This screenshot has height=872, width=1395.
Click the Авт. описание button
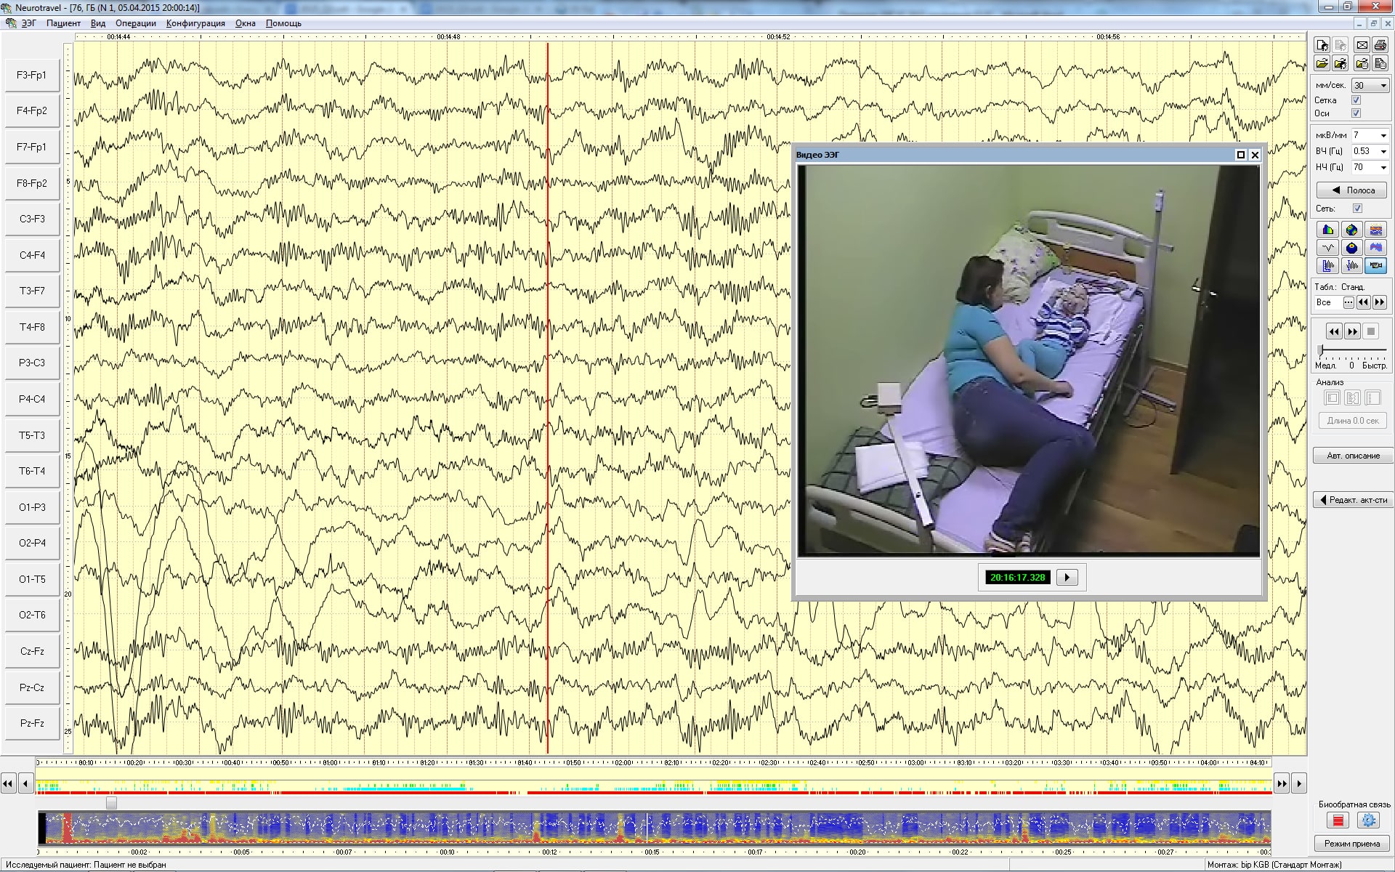(1352, 456)
